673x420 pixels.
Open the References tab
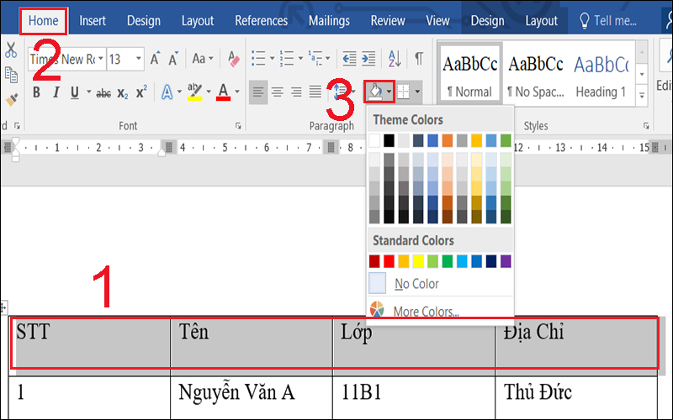pos(261,21)
